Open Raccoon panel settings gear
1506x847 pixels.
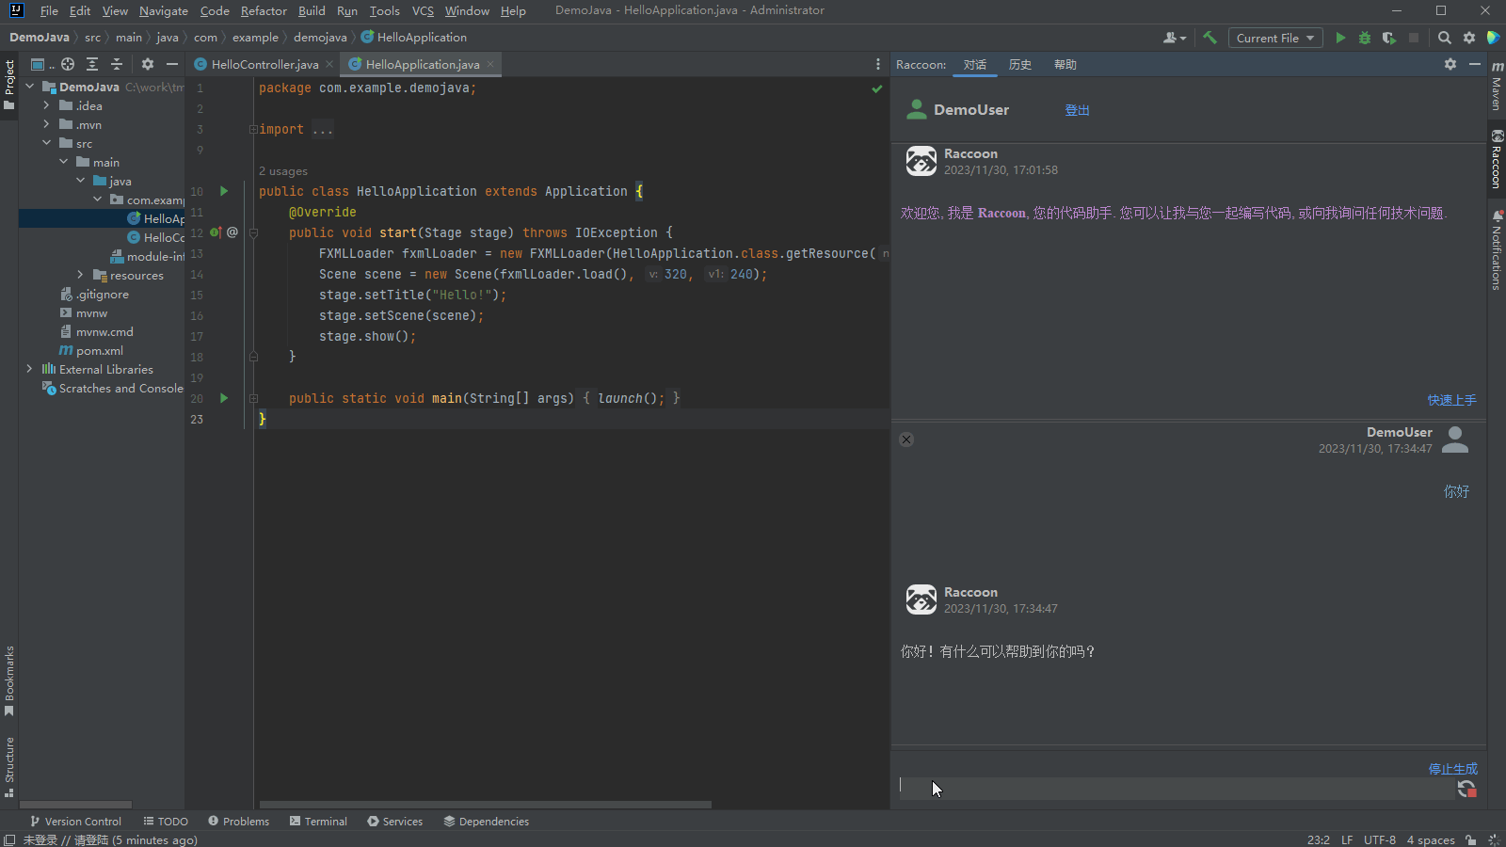(x=1450, y=64)
